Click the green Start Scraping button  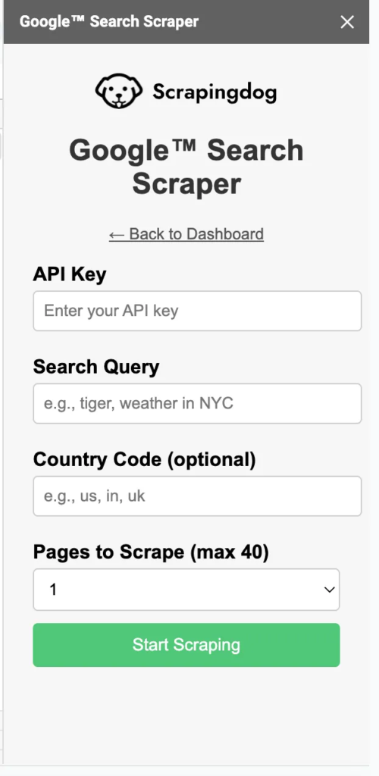tap(186, 645)
